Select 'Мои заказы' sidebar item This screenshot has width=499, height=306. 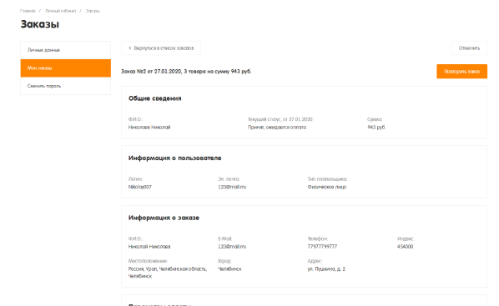66,68
